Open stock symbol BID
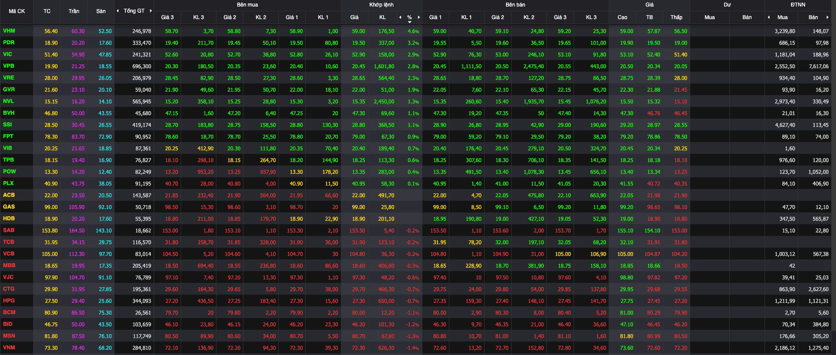The height and width of the screenshot is (355, 836). click(8, 324)
